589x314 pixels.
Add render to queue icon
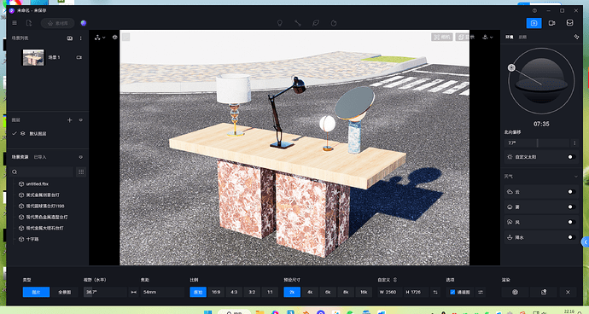pos(544,292)
